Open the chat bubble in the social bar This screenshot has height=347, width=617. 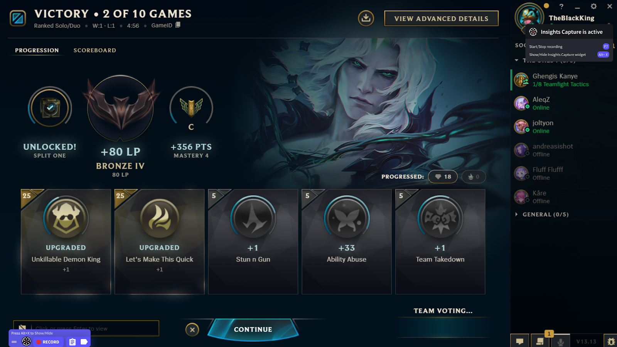[x=520, y=341]
